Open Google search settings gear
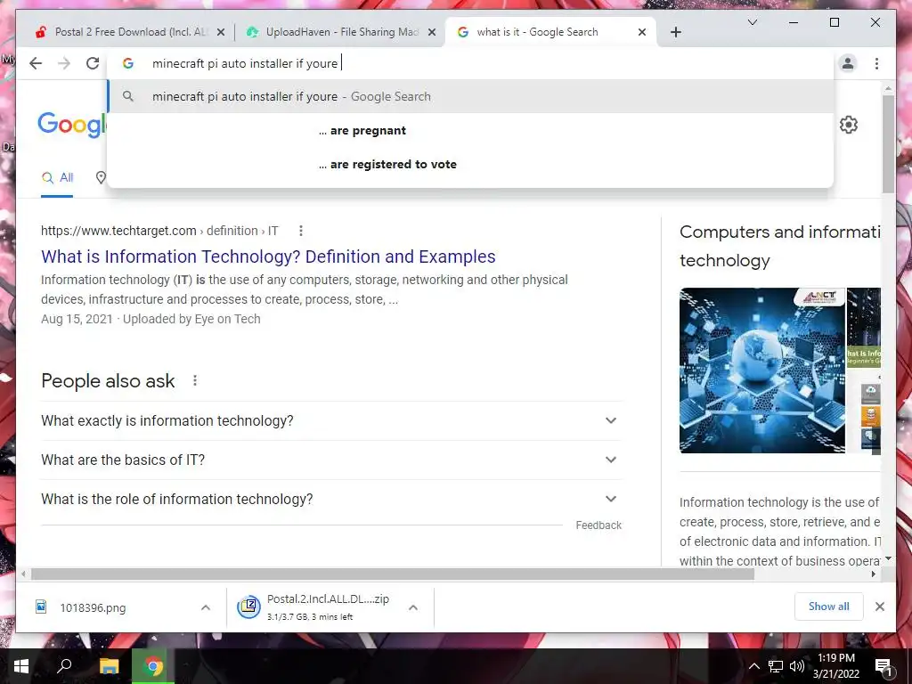Screen dimensions: 912x684 (849, 125)
